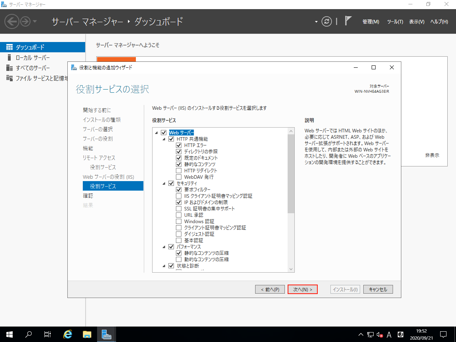This screenshot has width=456, height=342.
Task: Go to リモート アクセス wizard step
Action: pyautogui.click(x=99, y=158)
